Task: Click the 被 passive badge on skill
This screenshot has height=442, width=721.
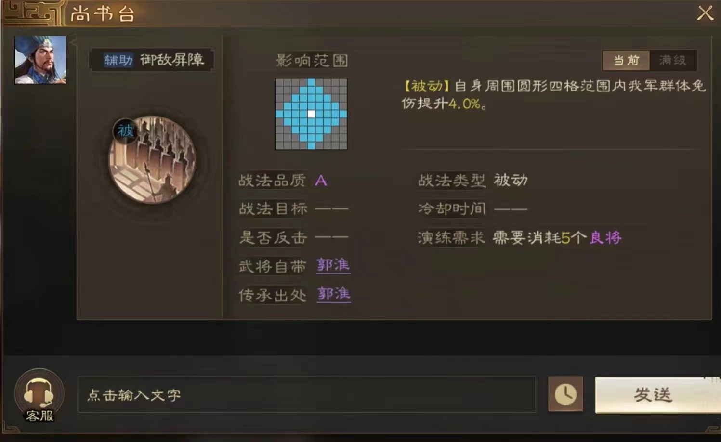Action: coord(125,130)
